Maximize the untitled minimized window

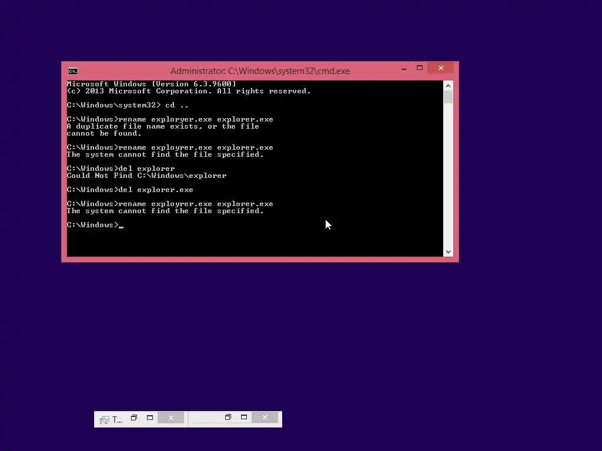244,418
